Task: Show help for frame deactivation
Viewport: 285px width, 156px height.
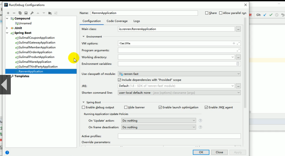Action: click(200, 127)
